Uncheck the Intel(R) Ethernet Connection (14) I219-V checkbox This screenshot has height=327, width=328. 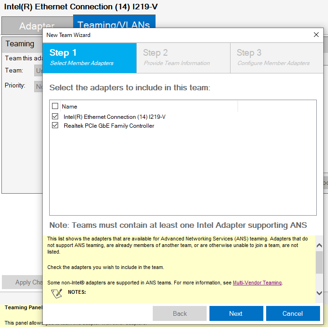55,116
